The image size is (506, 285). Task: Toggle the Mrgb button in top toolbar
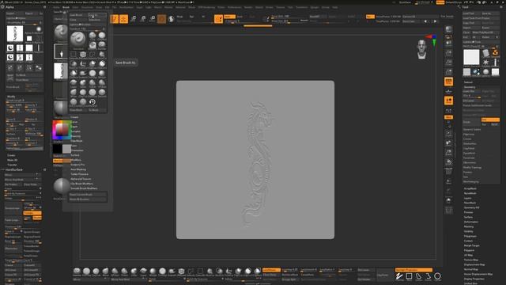coord(179,17)
